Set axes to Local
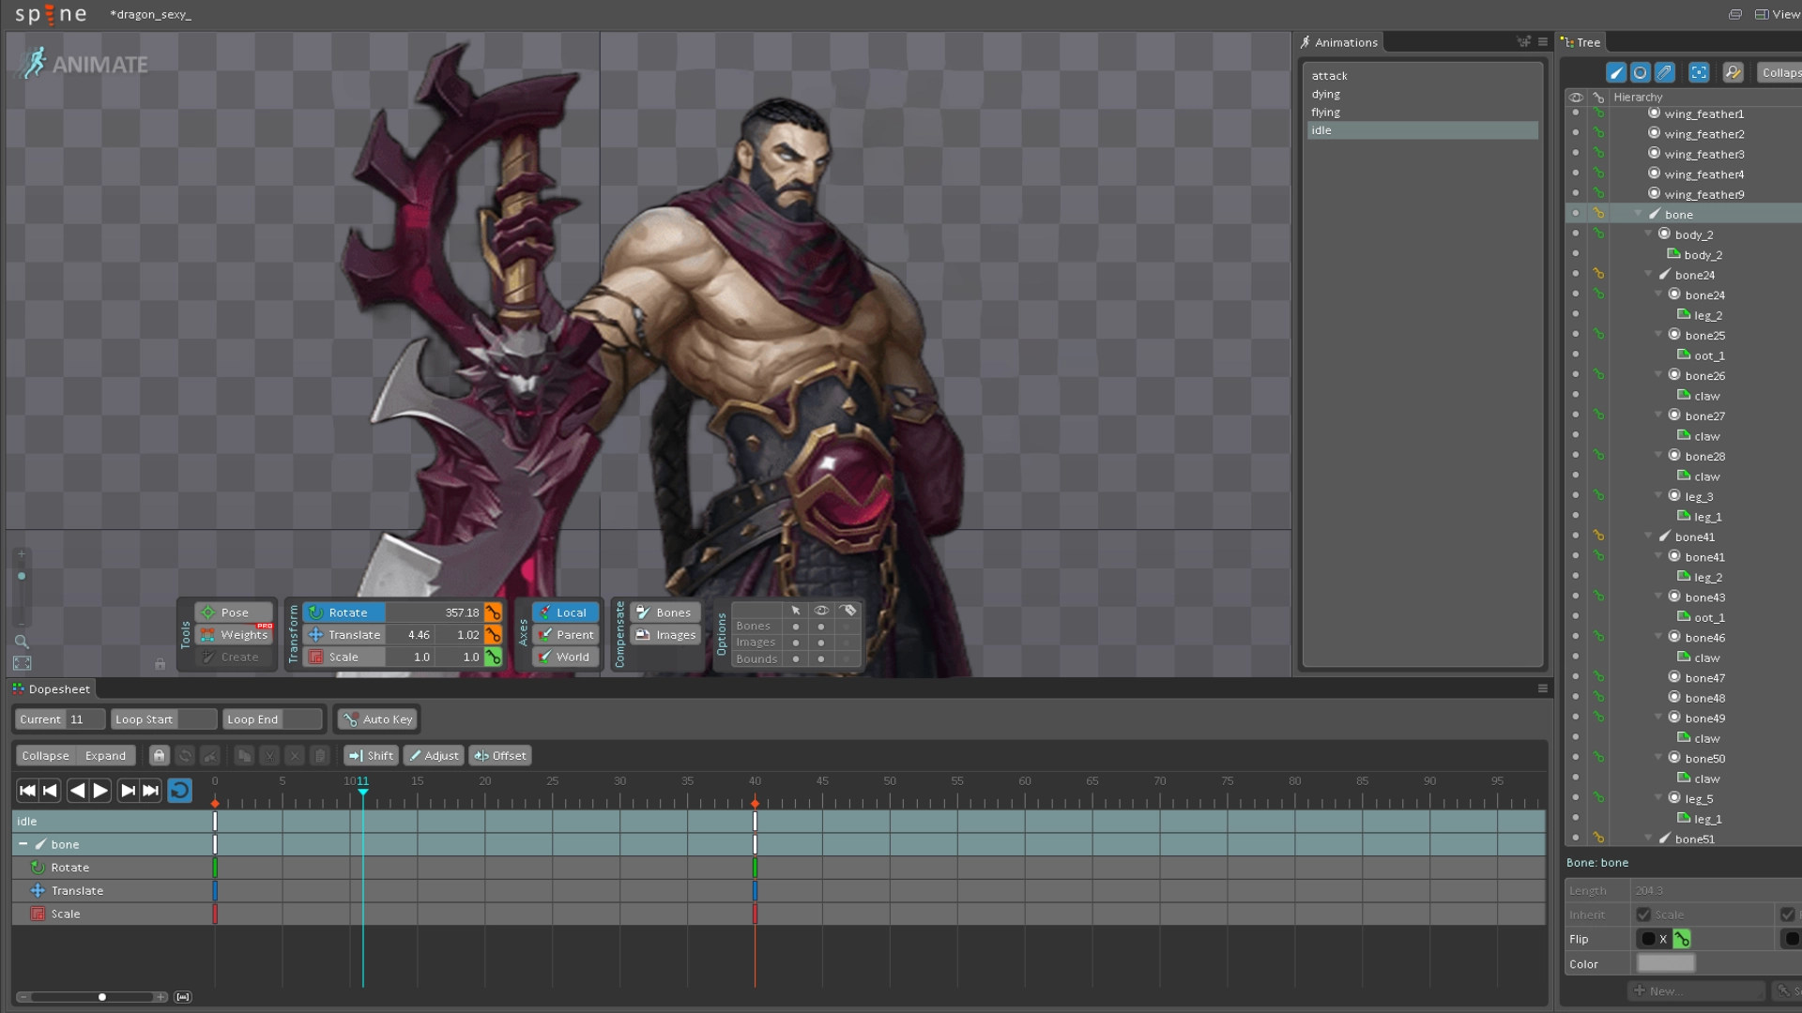 tap(565, 612)
